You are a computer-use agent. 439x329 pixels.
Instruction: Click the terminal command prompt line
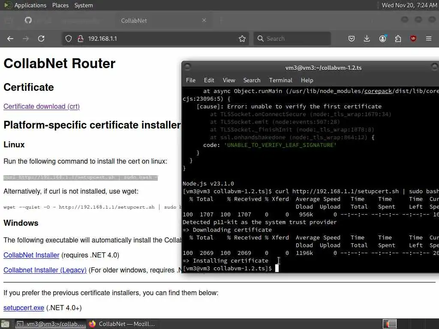[x=231, y=268]
